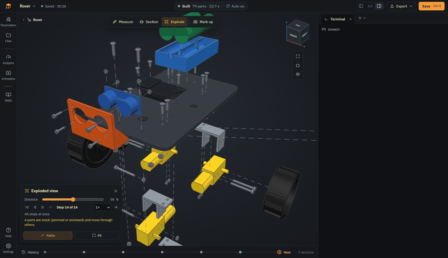
Task: Add a new terminal tab
Action: [360, 18]
